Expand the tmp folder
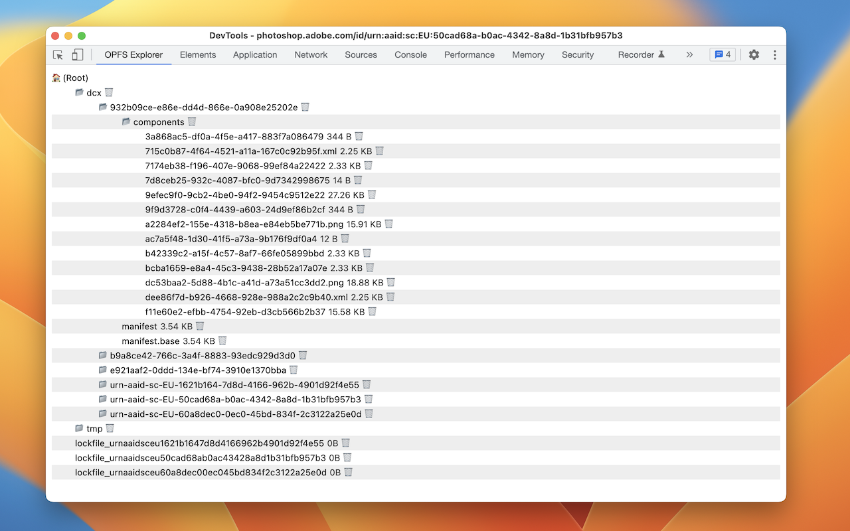 pyautogui.click(x=80, y=428)
